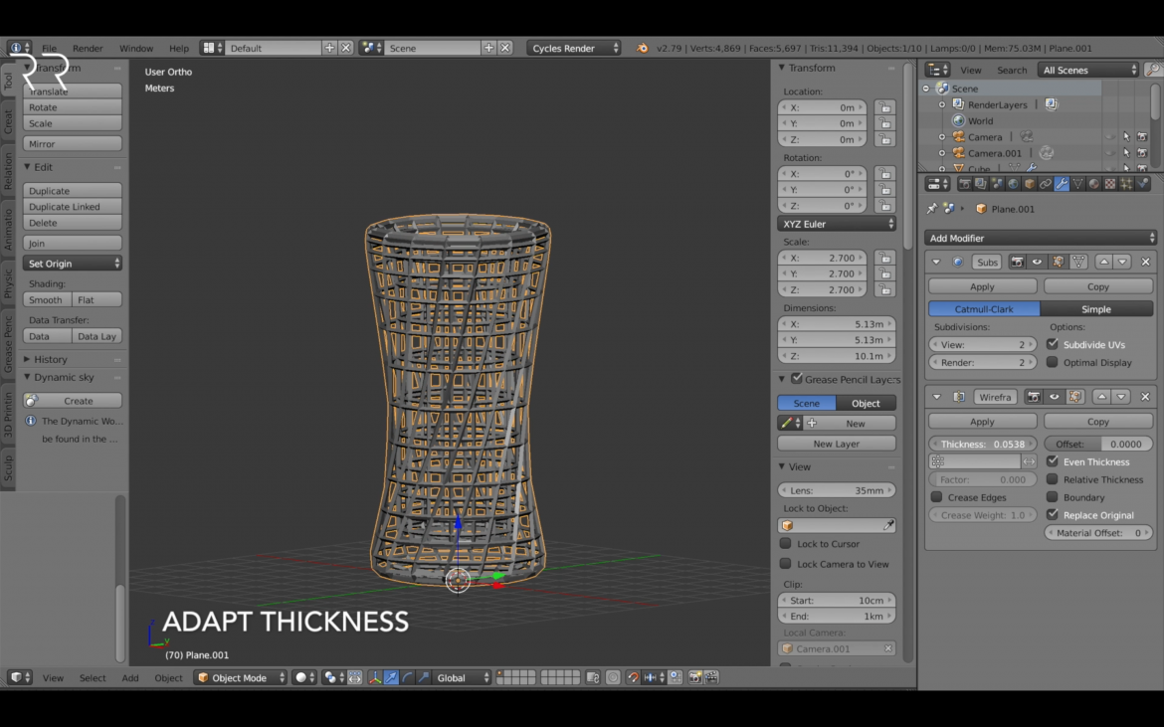Click the eyedropper in Lock to Object
1164x727 pixels.
[x=888, y=525]
